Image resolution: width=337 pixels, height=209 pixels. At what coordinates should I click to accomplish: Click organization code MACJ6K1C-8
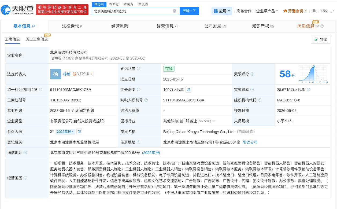coord(288,100)
